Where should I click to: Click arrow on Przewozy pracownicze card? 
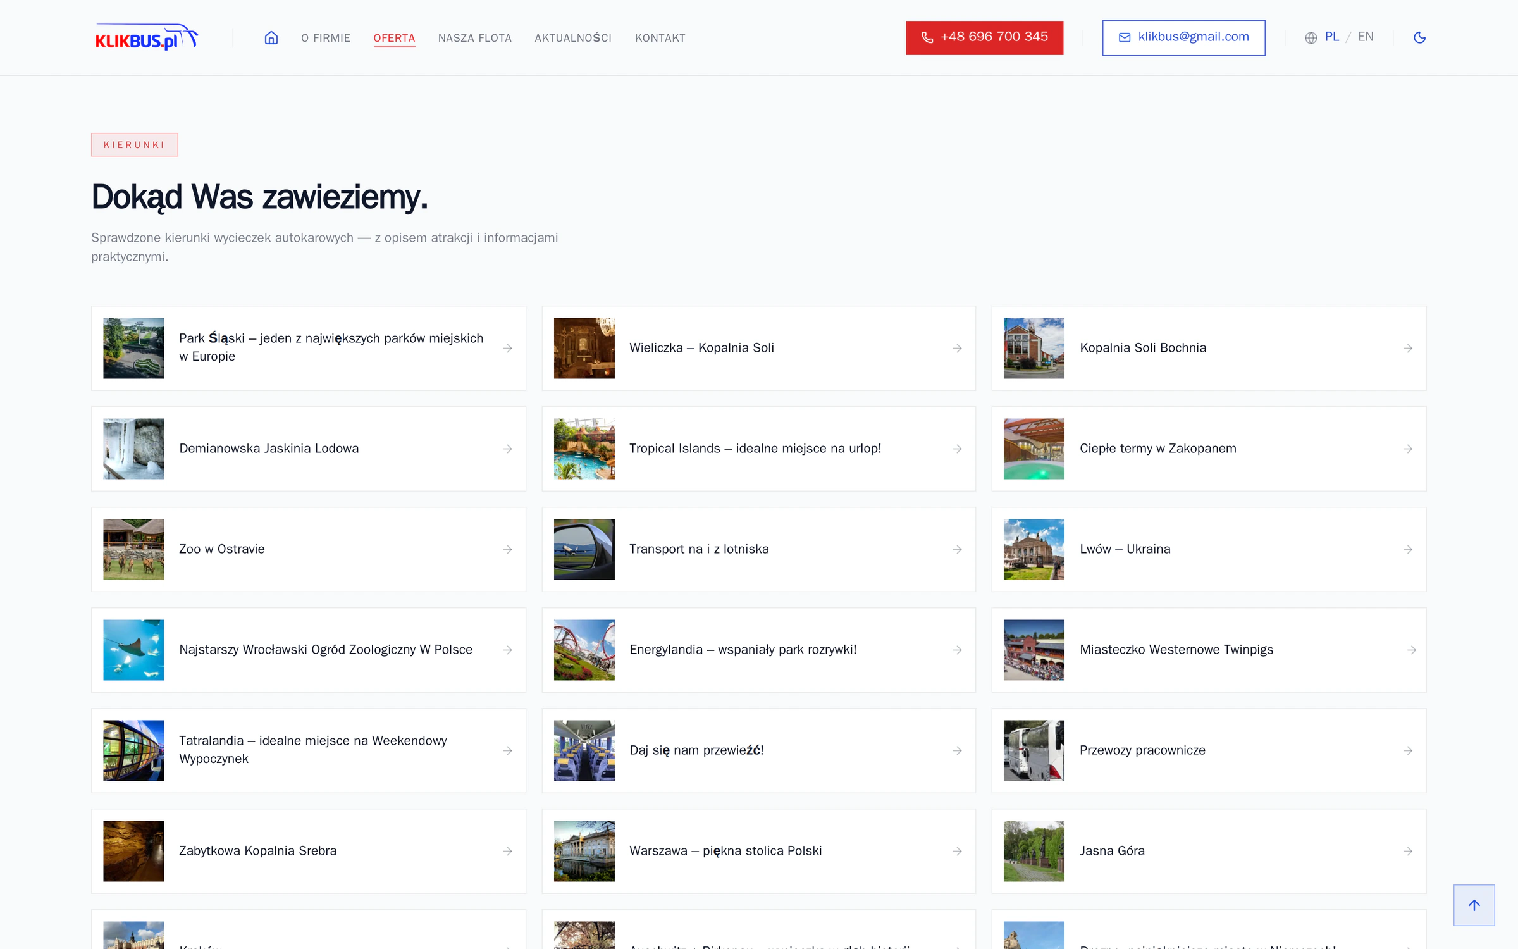point(1407,751)
